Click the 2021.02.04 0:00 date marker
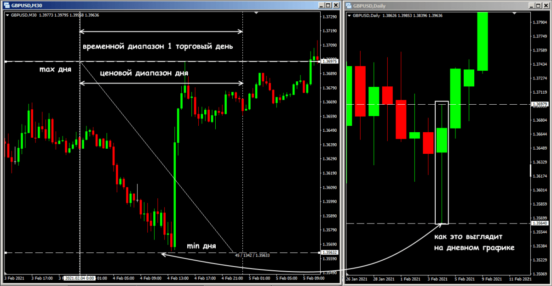Image resolution: width=552 pixels, height=286 pixels. [79, 278]
